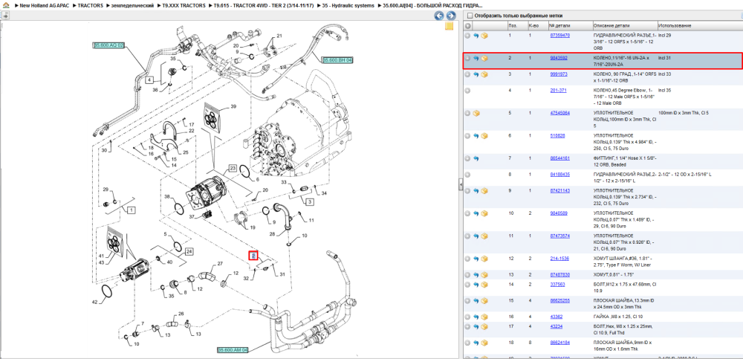Open T9.XXX TRACTORS breadcrumb
743x359 pixels.
click(x=184, y=5)
